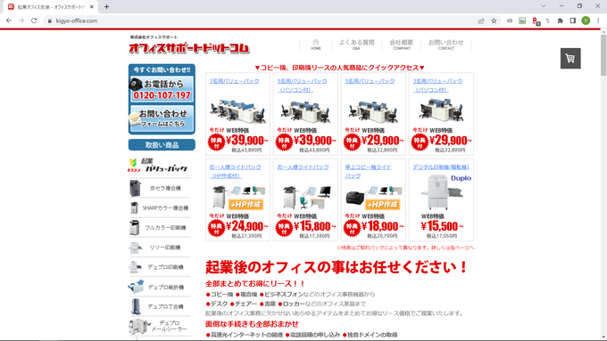
Task: Open the 会社概要 COMPANY menu item
Action: click(402, 45)
